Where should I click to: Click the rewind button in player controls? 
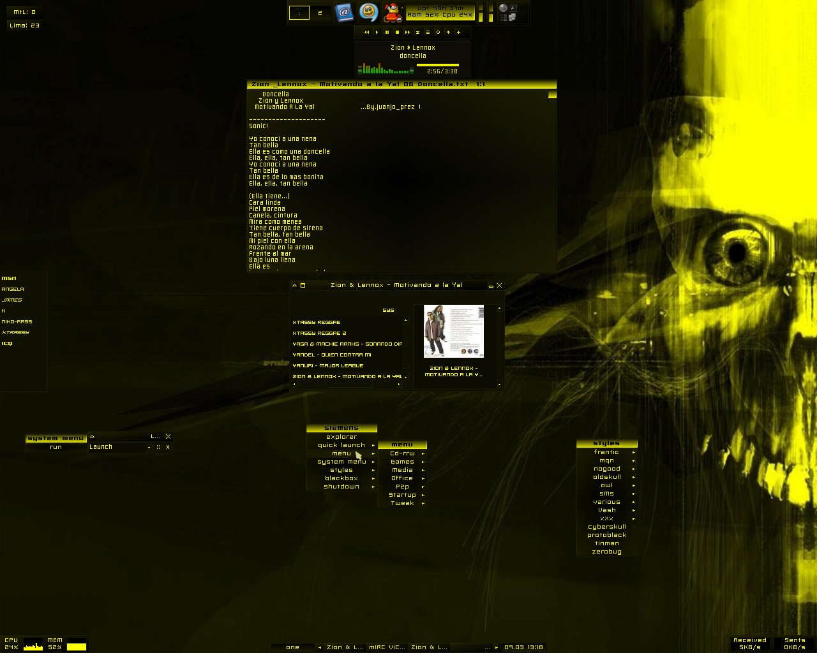click(366, 32)
